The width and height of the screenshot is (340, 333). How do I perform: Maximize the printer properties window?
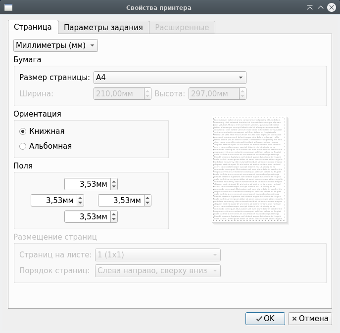(321, 7)
